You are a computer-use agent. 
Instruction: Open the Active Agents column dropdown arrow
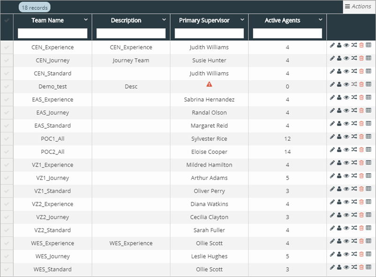pyautogui.click(x=321, y=20)
